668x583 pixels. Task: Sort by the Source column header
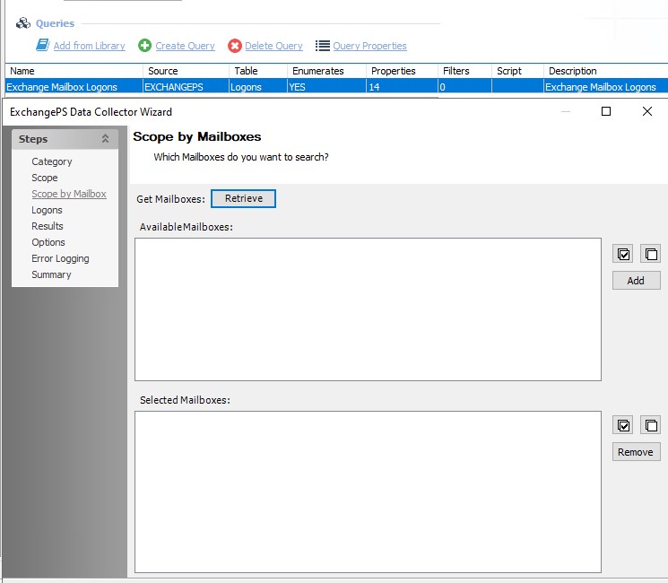click(x=163, y=71)
